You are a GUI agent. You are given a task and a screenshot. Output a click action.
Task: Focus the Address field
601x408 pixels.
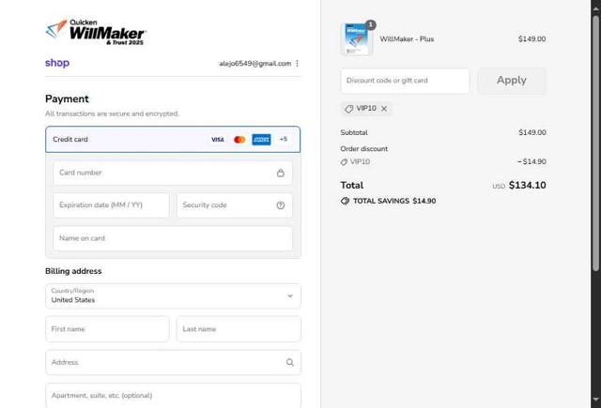tap(173, 362)
